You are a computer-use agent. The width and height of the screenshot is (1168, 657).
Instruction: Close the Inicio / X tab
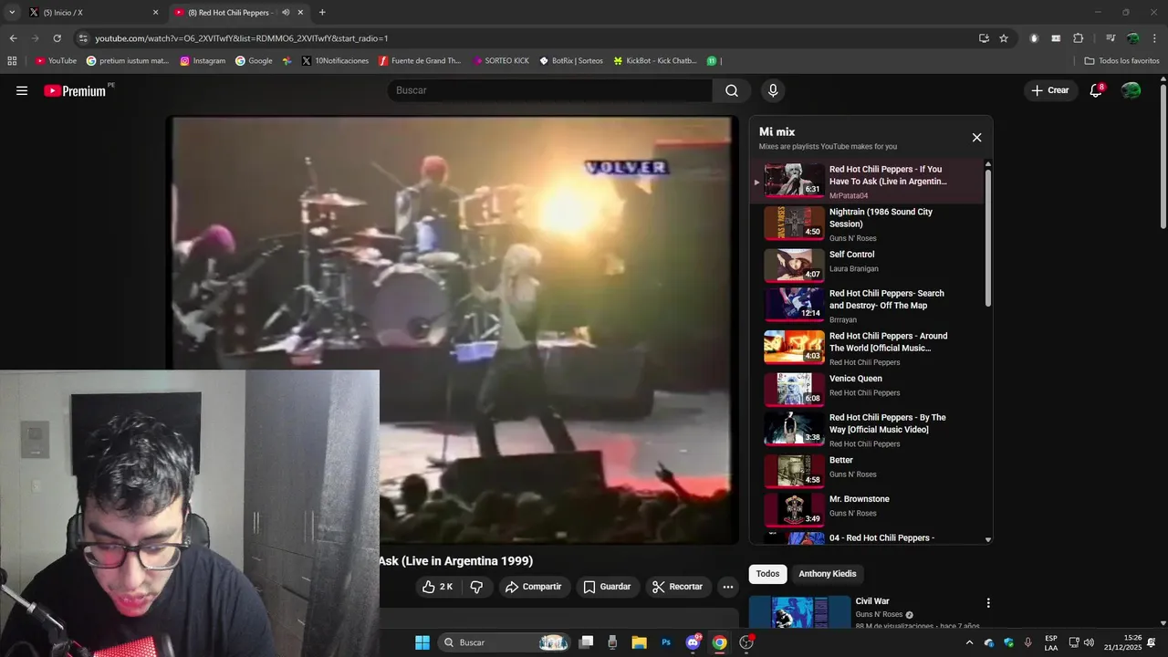pyautogui.click(x=155, y=13)
